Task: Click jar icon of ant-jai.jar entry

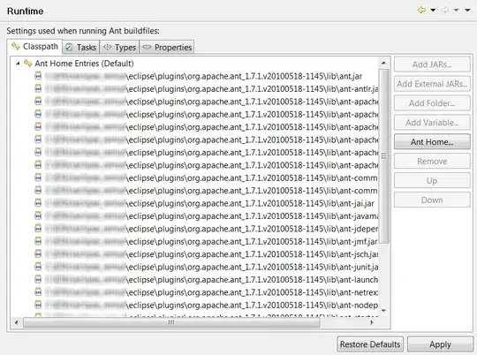Action: click(38, 202)
